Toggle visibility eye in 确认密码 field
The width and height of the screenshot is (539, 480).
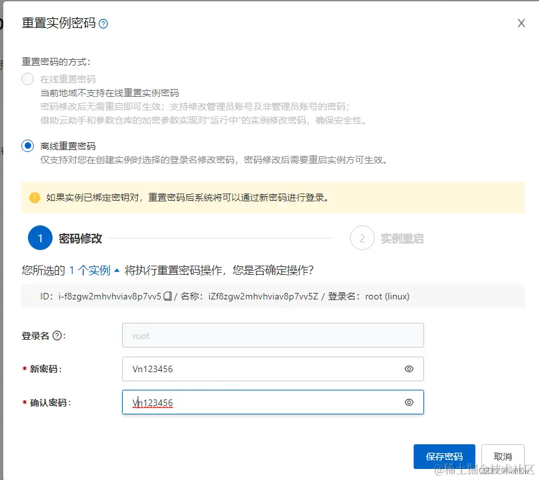(408, 402)
